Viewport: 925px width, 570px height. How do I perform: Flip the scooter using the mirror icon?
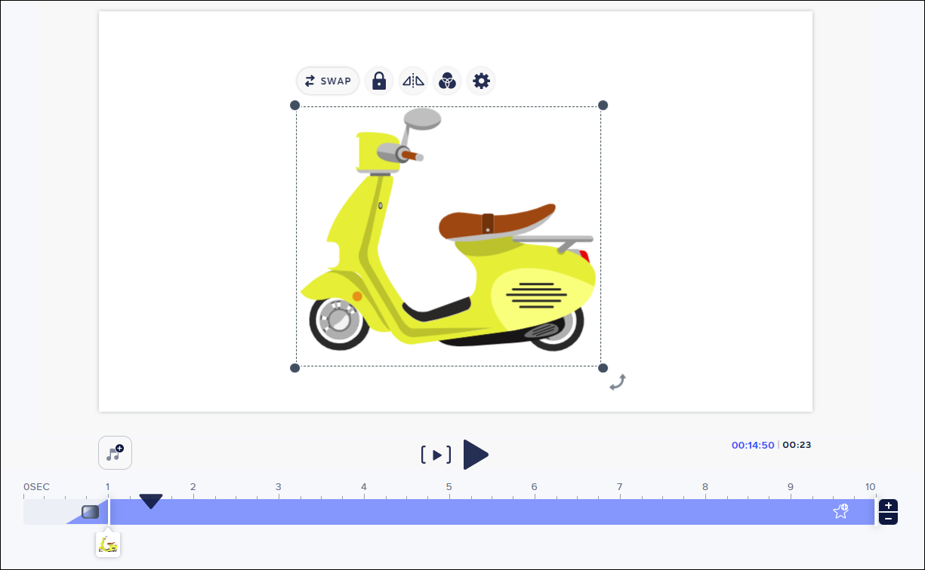click(413, 81)
